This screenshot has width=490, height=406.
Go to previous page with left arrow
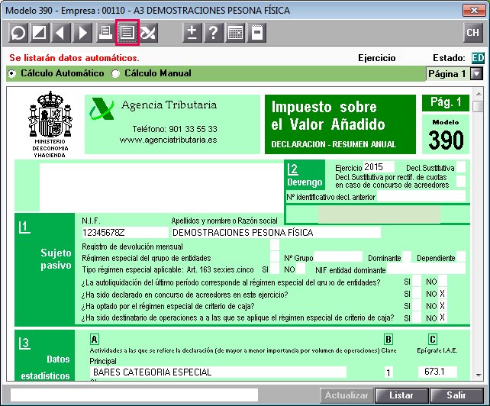[61, 33]
